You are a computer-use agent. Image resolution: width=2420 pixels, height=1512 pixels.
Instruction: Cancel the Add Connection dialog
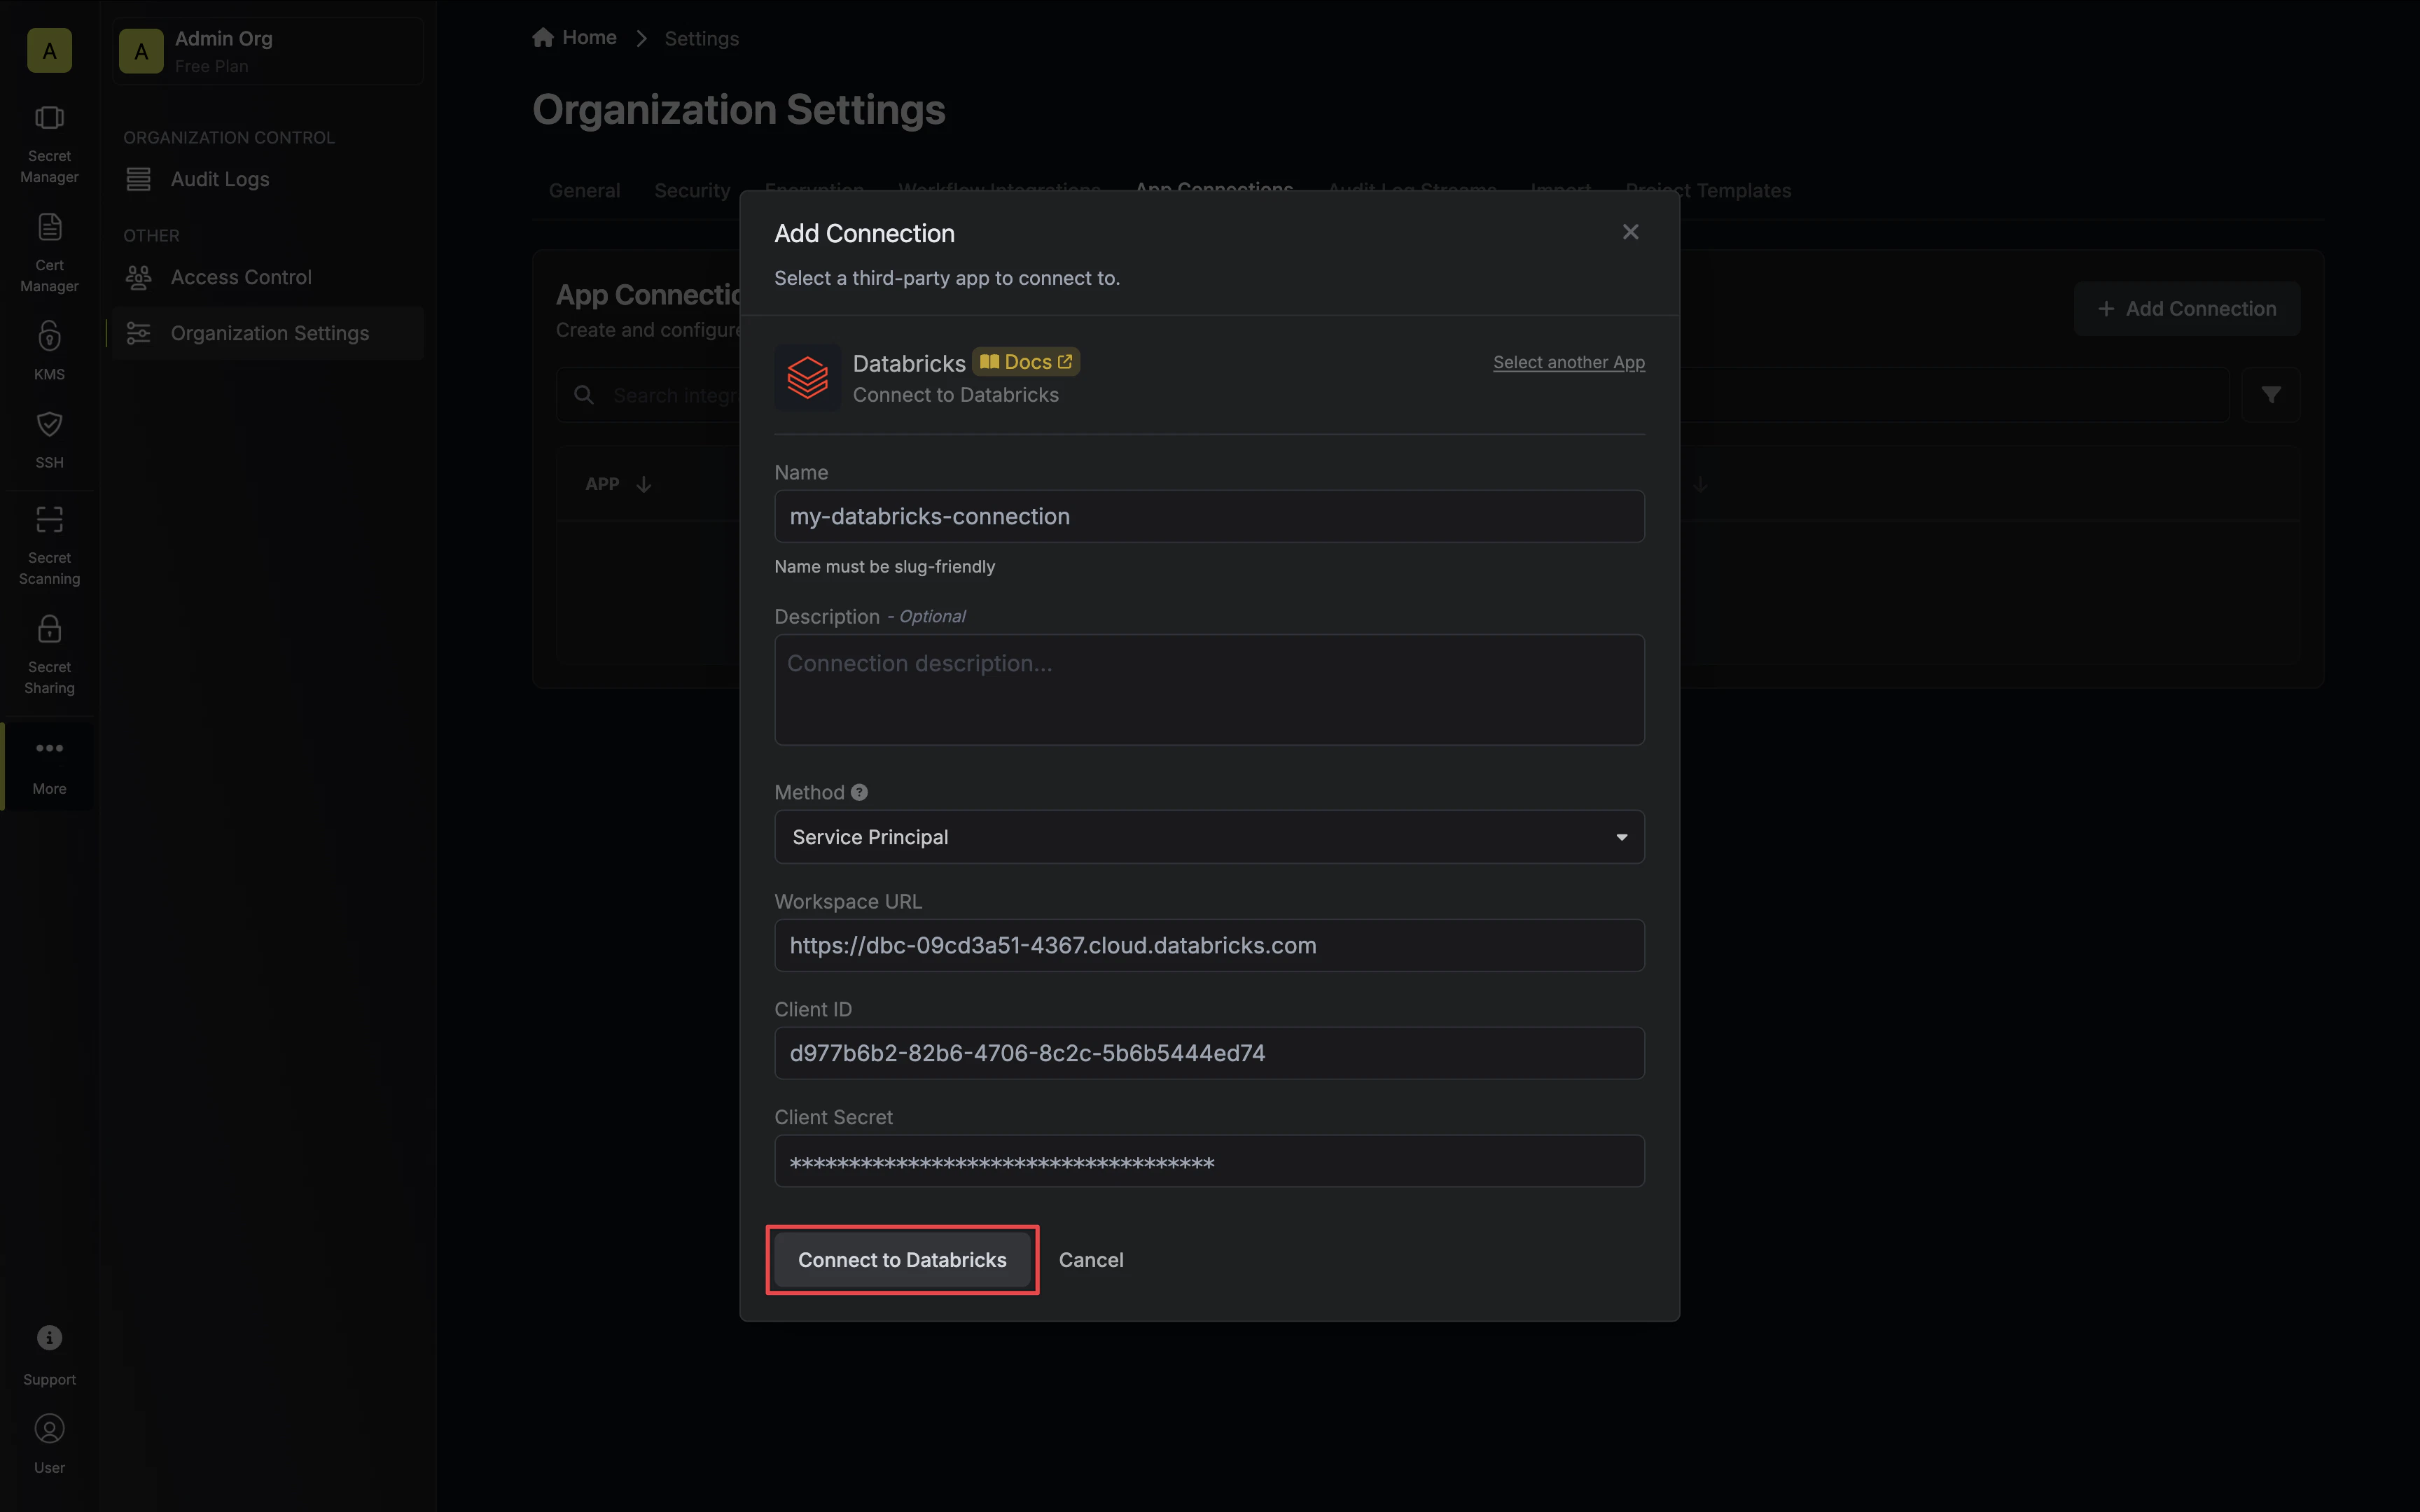click(x=1091, y=1260)
